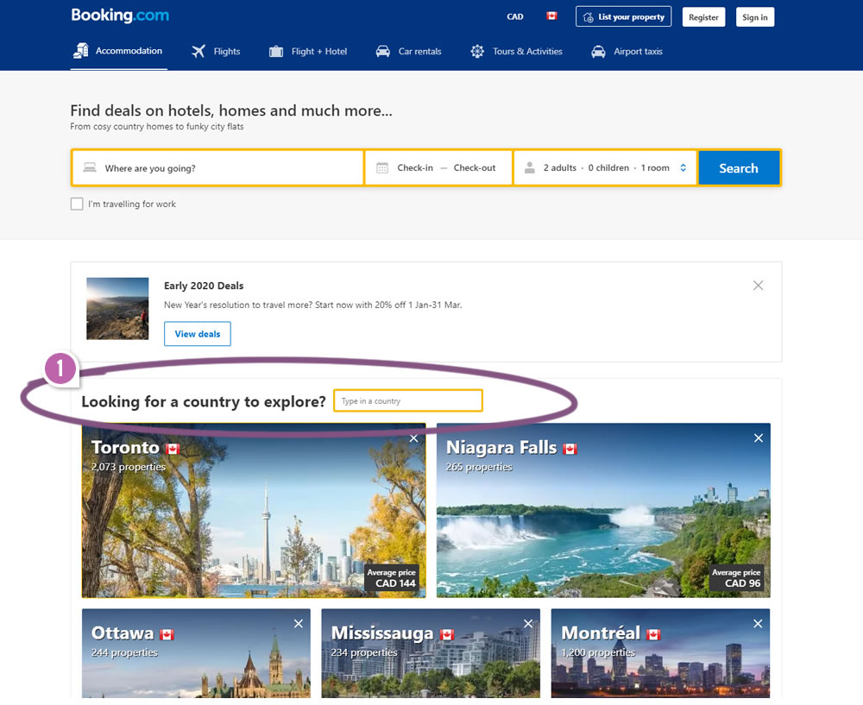Image resolution: width=863 pixels, height=705 pixels.
Task: Click the Tours & Activities icon
Action: coord(477,52)
